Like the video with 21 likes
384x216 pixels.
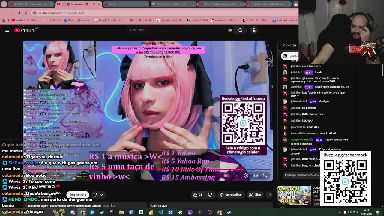pos(197,195)
